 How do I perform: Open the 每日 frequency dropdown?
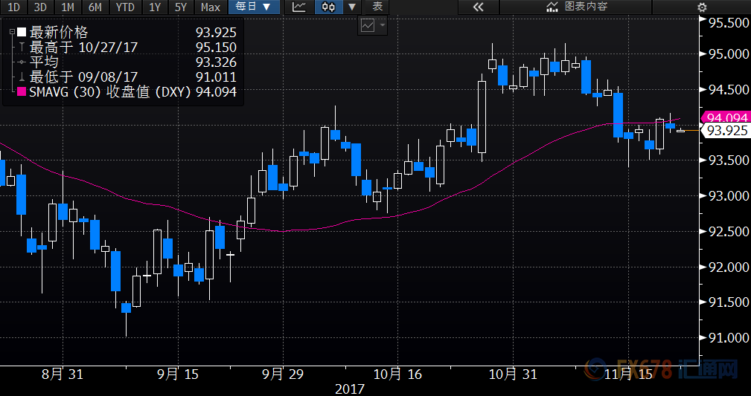255,7
